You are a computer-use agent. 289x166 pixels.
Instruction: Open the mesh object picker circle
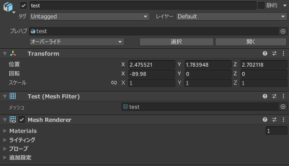pos(283,107)
